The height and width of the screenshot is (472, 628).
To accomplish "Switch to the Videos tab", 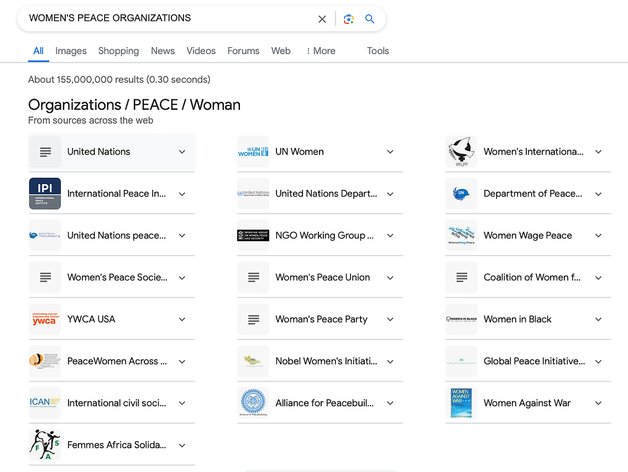I will [x=201, y=51].
